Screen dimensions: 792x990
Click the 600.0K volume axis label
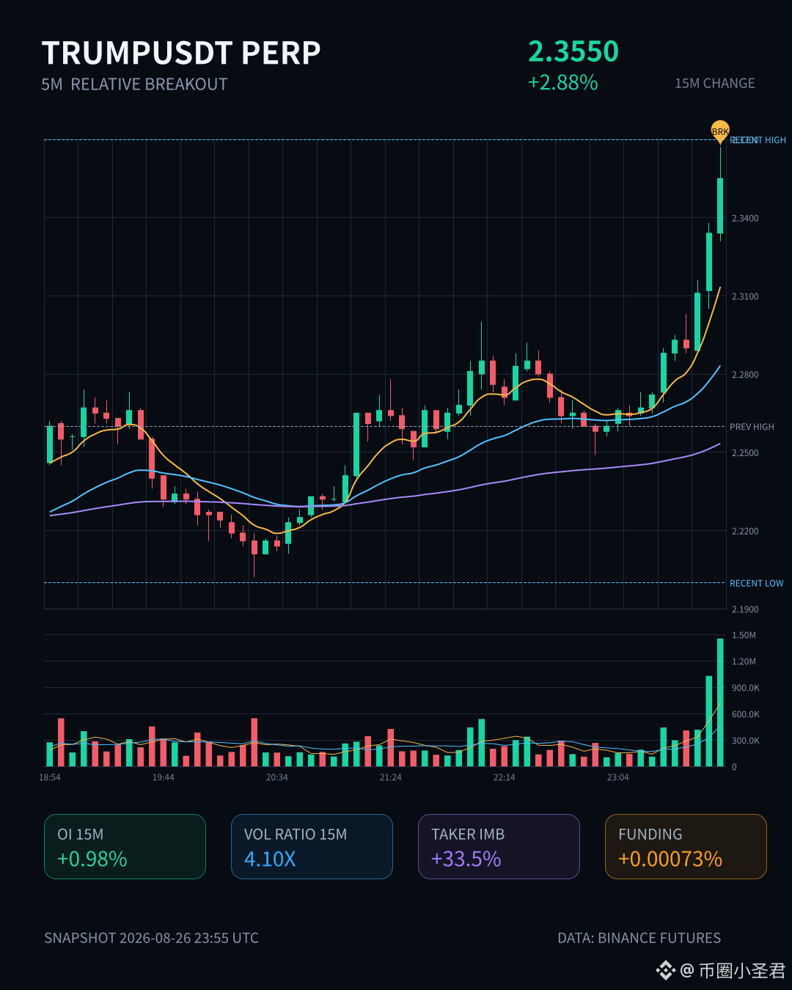tap(746, 714)
